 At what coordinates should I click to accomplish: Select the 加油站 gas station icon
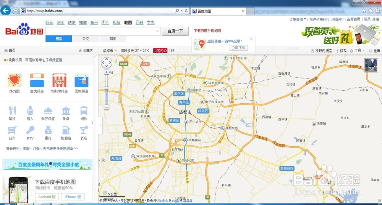pos(66,130)
